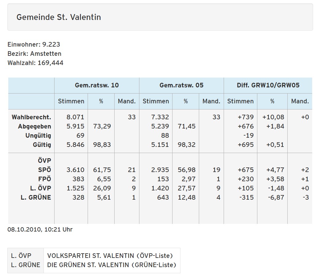322x276 pixels.
Task: Click the Gem.ratsw. 05 column header
Action: [x=181, y=85]
